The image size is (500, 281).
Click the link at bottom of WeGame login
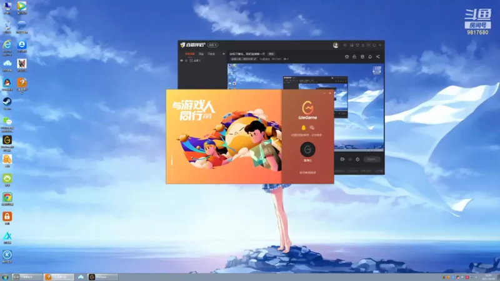pyautogui.click(x=307, y=173)
